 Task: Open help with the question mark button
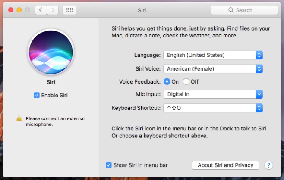point(268,165)
